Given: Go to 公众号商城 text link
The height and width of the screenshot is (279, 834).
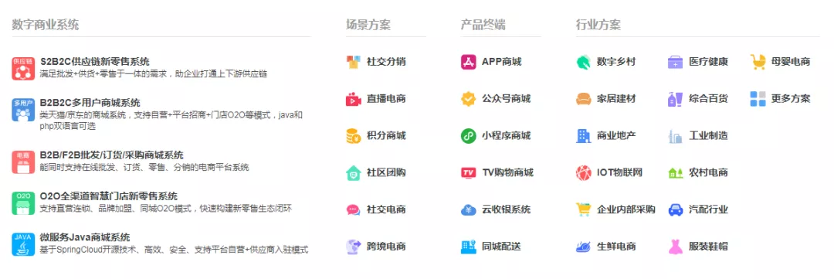Looking at the screenshot, I should pos(507,99).
